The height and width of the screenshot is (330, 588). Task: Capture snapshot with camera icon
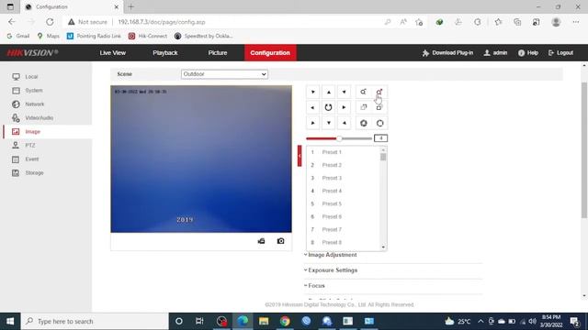280,241
